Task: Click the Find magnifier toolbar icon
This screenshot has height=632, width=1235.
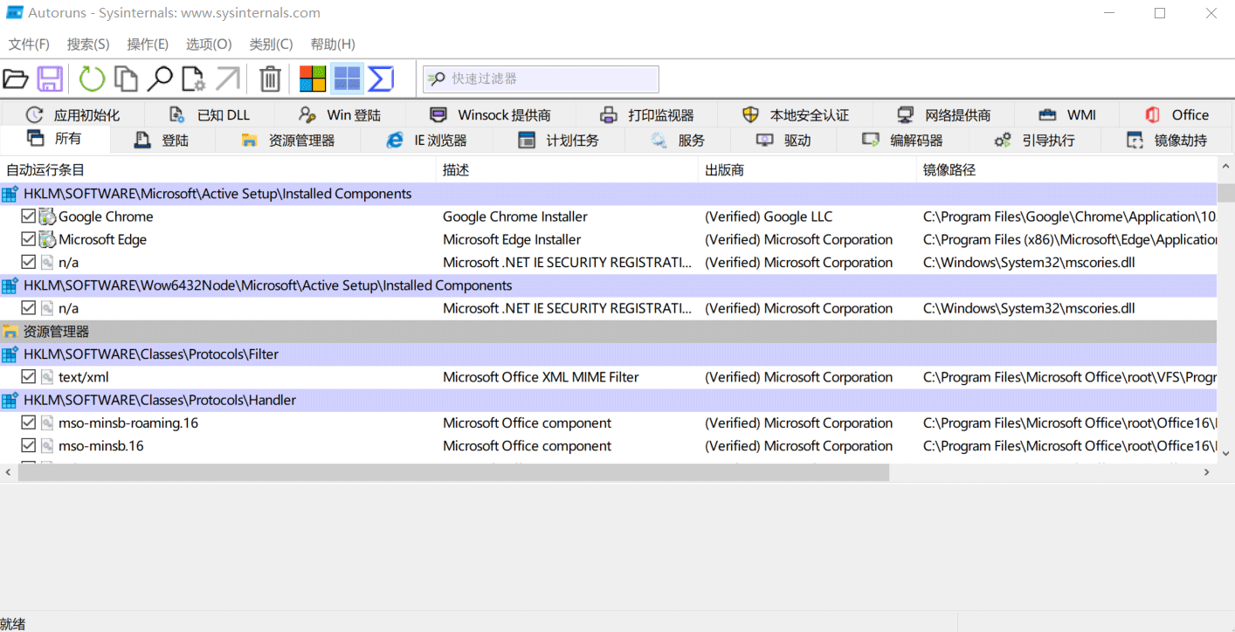Action: pyautogui.click(x=160, y=79)
